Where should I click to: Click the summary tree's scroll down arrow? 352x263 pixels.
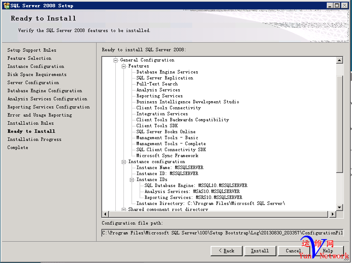coord(340,207)
